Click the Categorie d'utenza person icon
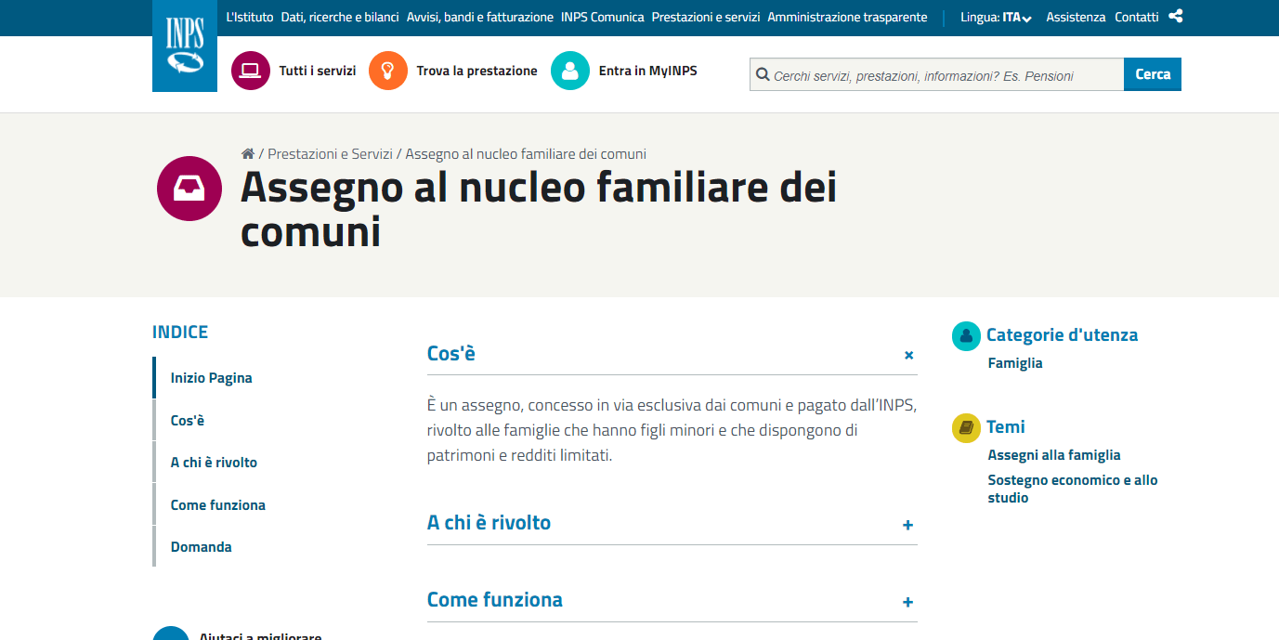 click(966, 335)
